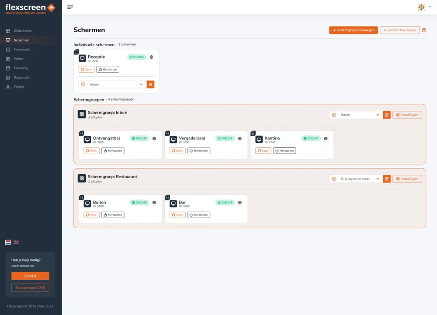Open settings gear for Vergaderzaal screen
Image resolution: width=437 pixels, height=315 pixels.
[240, 139]
